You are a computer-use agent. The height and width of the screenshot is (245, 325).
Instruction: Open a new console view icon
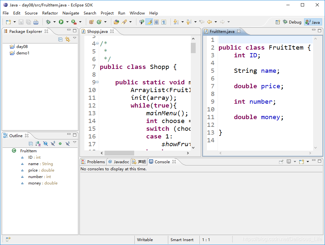pyautogui.click(x=302, y=162)
